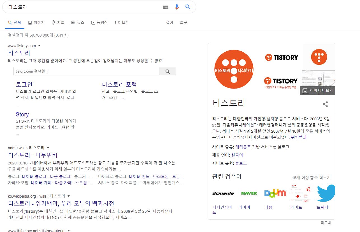Click 다음 블로그 link
This screenshot has height=232, width=360.
click(x=61, y=177)
